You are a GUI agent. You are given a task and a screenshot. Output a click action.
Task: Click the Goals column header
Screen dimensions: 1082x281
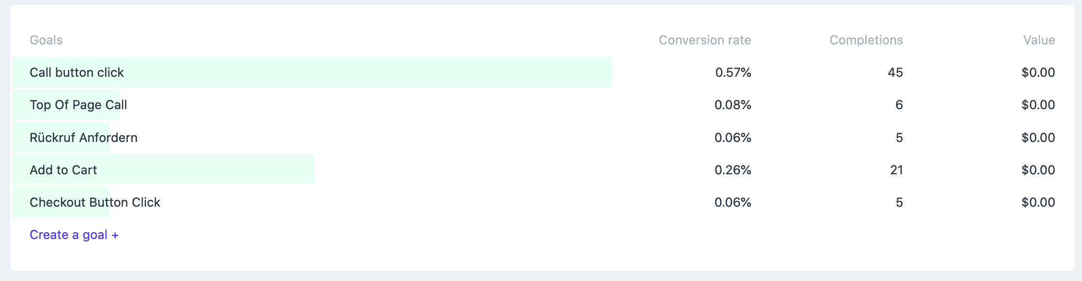point(46,40)
